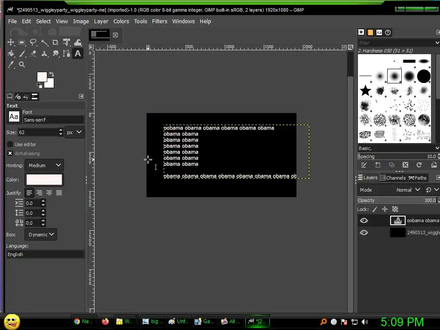The width and height of the screenshot is (440, 330).
Task: Switch to the Channels tab
Action: pyautogui.click(x=393, y=178)
